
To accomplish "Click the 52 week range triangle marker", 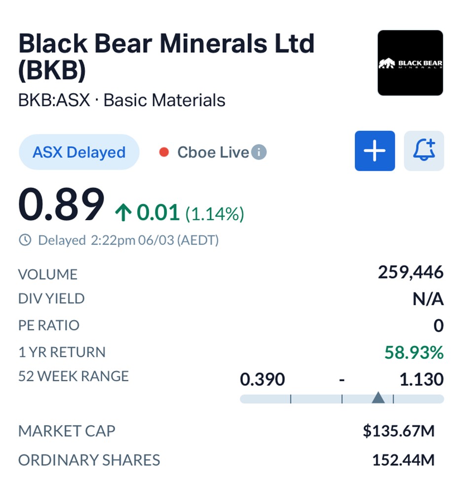I will tap(378, 398).
